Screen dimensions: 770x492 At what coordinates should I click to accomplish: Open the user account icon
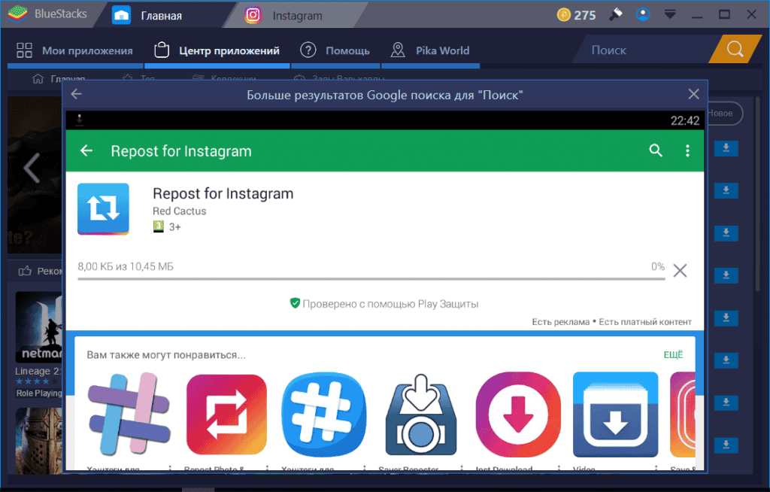click(x=643, y=15)
